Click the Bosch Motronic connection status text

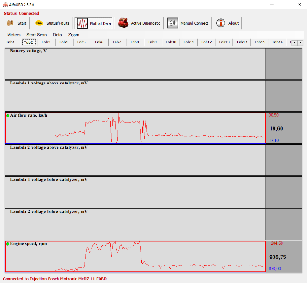point(55,279)
